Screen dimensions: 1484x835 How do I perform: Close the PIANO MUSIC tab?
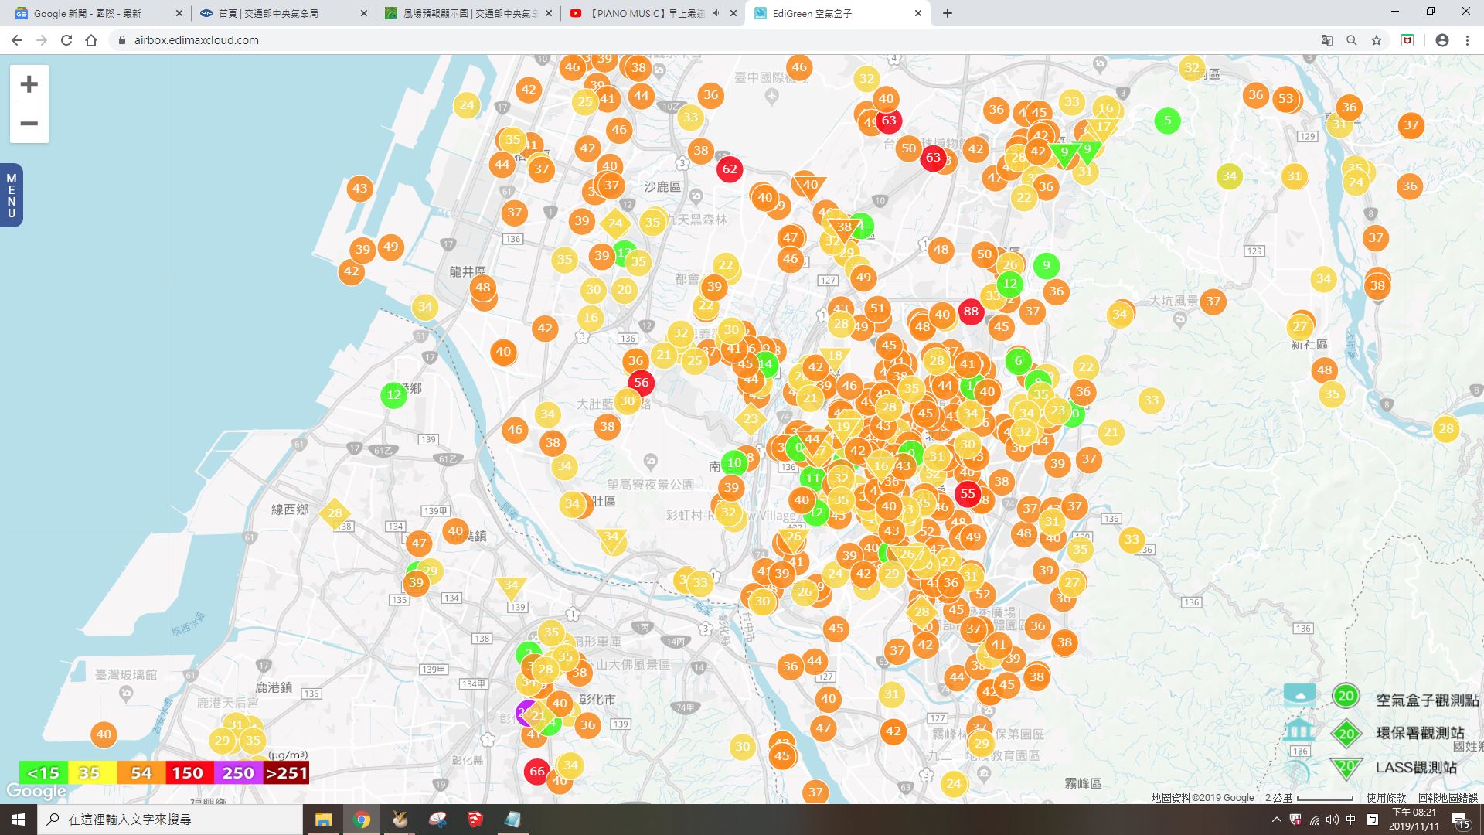point(733,13)
